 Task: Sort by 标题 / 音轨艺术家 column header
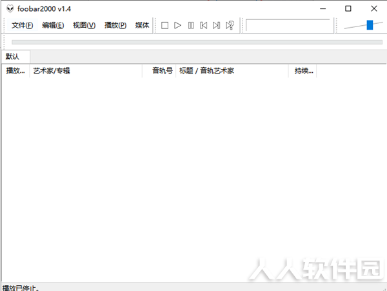[x=232, y=71]
